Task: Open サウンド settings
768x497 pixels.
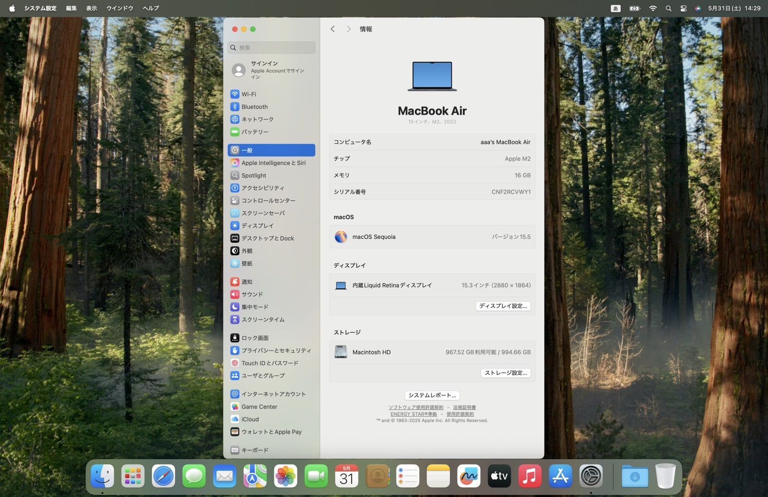Action: pos(271,294)
